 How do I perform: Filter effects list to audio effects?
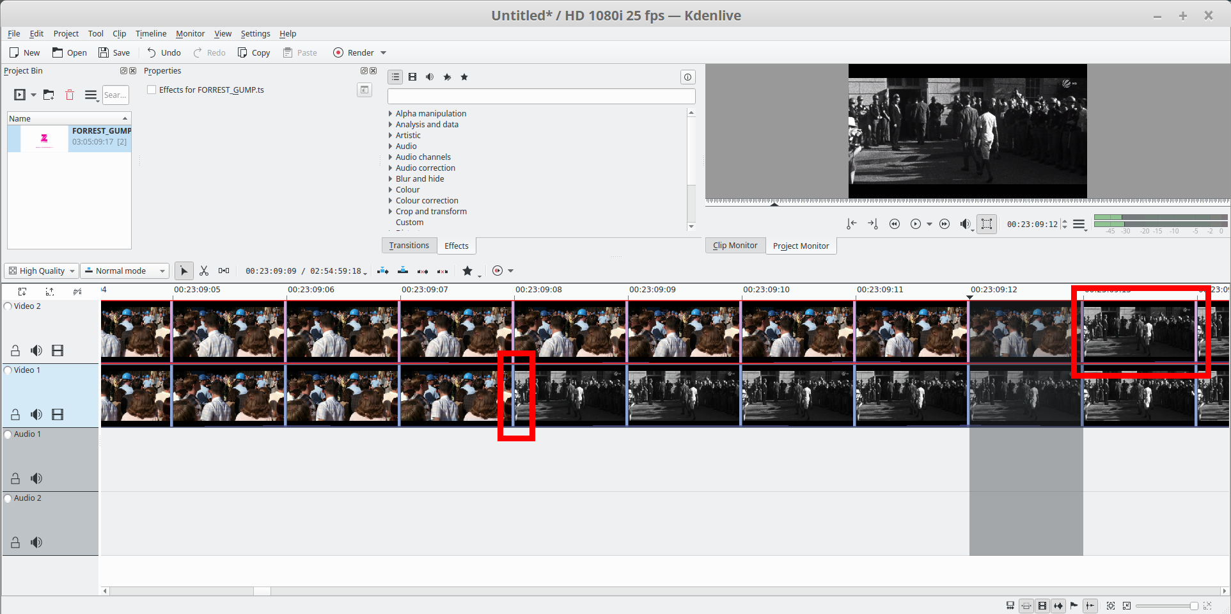(x=430, y=77)
